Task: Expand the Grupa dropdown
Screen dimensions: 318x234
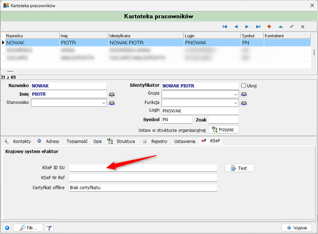Action: 235,94
